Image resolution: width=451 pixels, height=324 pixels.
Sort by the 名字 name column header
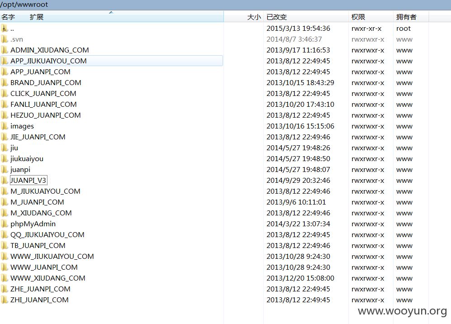pos(8,17)
